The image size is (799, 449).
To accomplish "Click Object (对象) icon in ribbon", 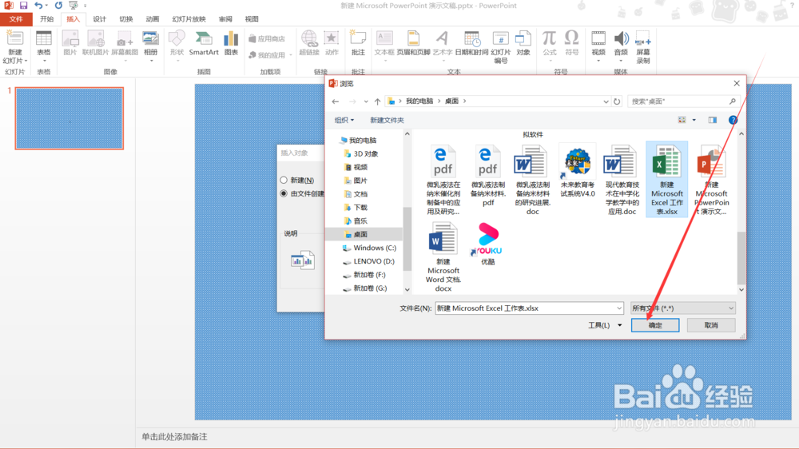I will point(523,43).
